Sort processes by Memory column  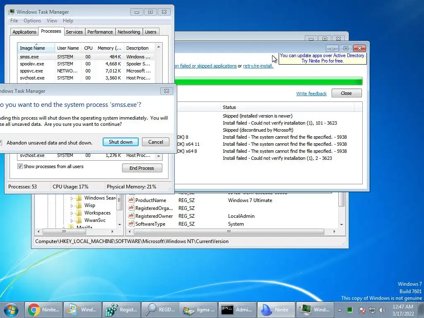pos(109,48)
